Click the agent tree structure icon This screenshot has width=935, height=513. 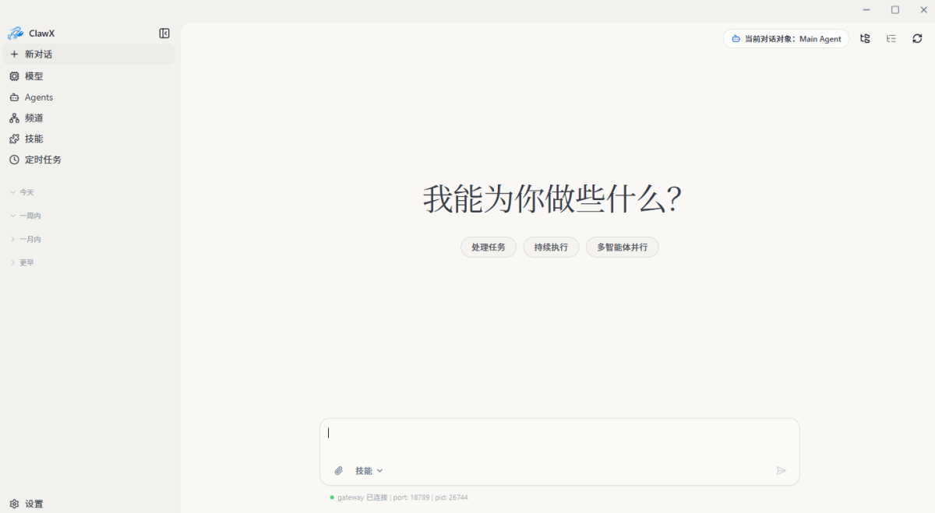[x=865, y=38]
